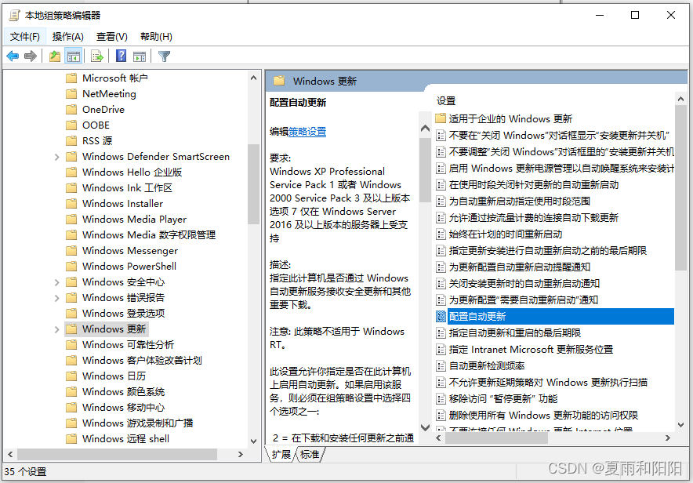
Task: Select 为自动重新启动指定使用时段范围 policy
Action: tap(520, 201)
